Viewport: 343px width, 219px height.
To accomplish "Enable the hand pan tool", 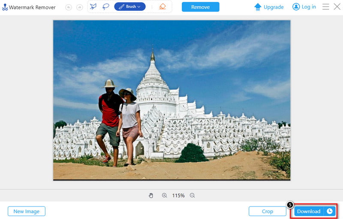I will 151,195.
